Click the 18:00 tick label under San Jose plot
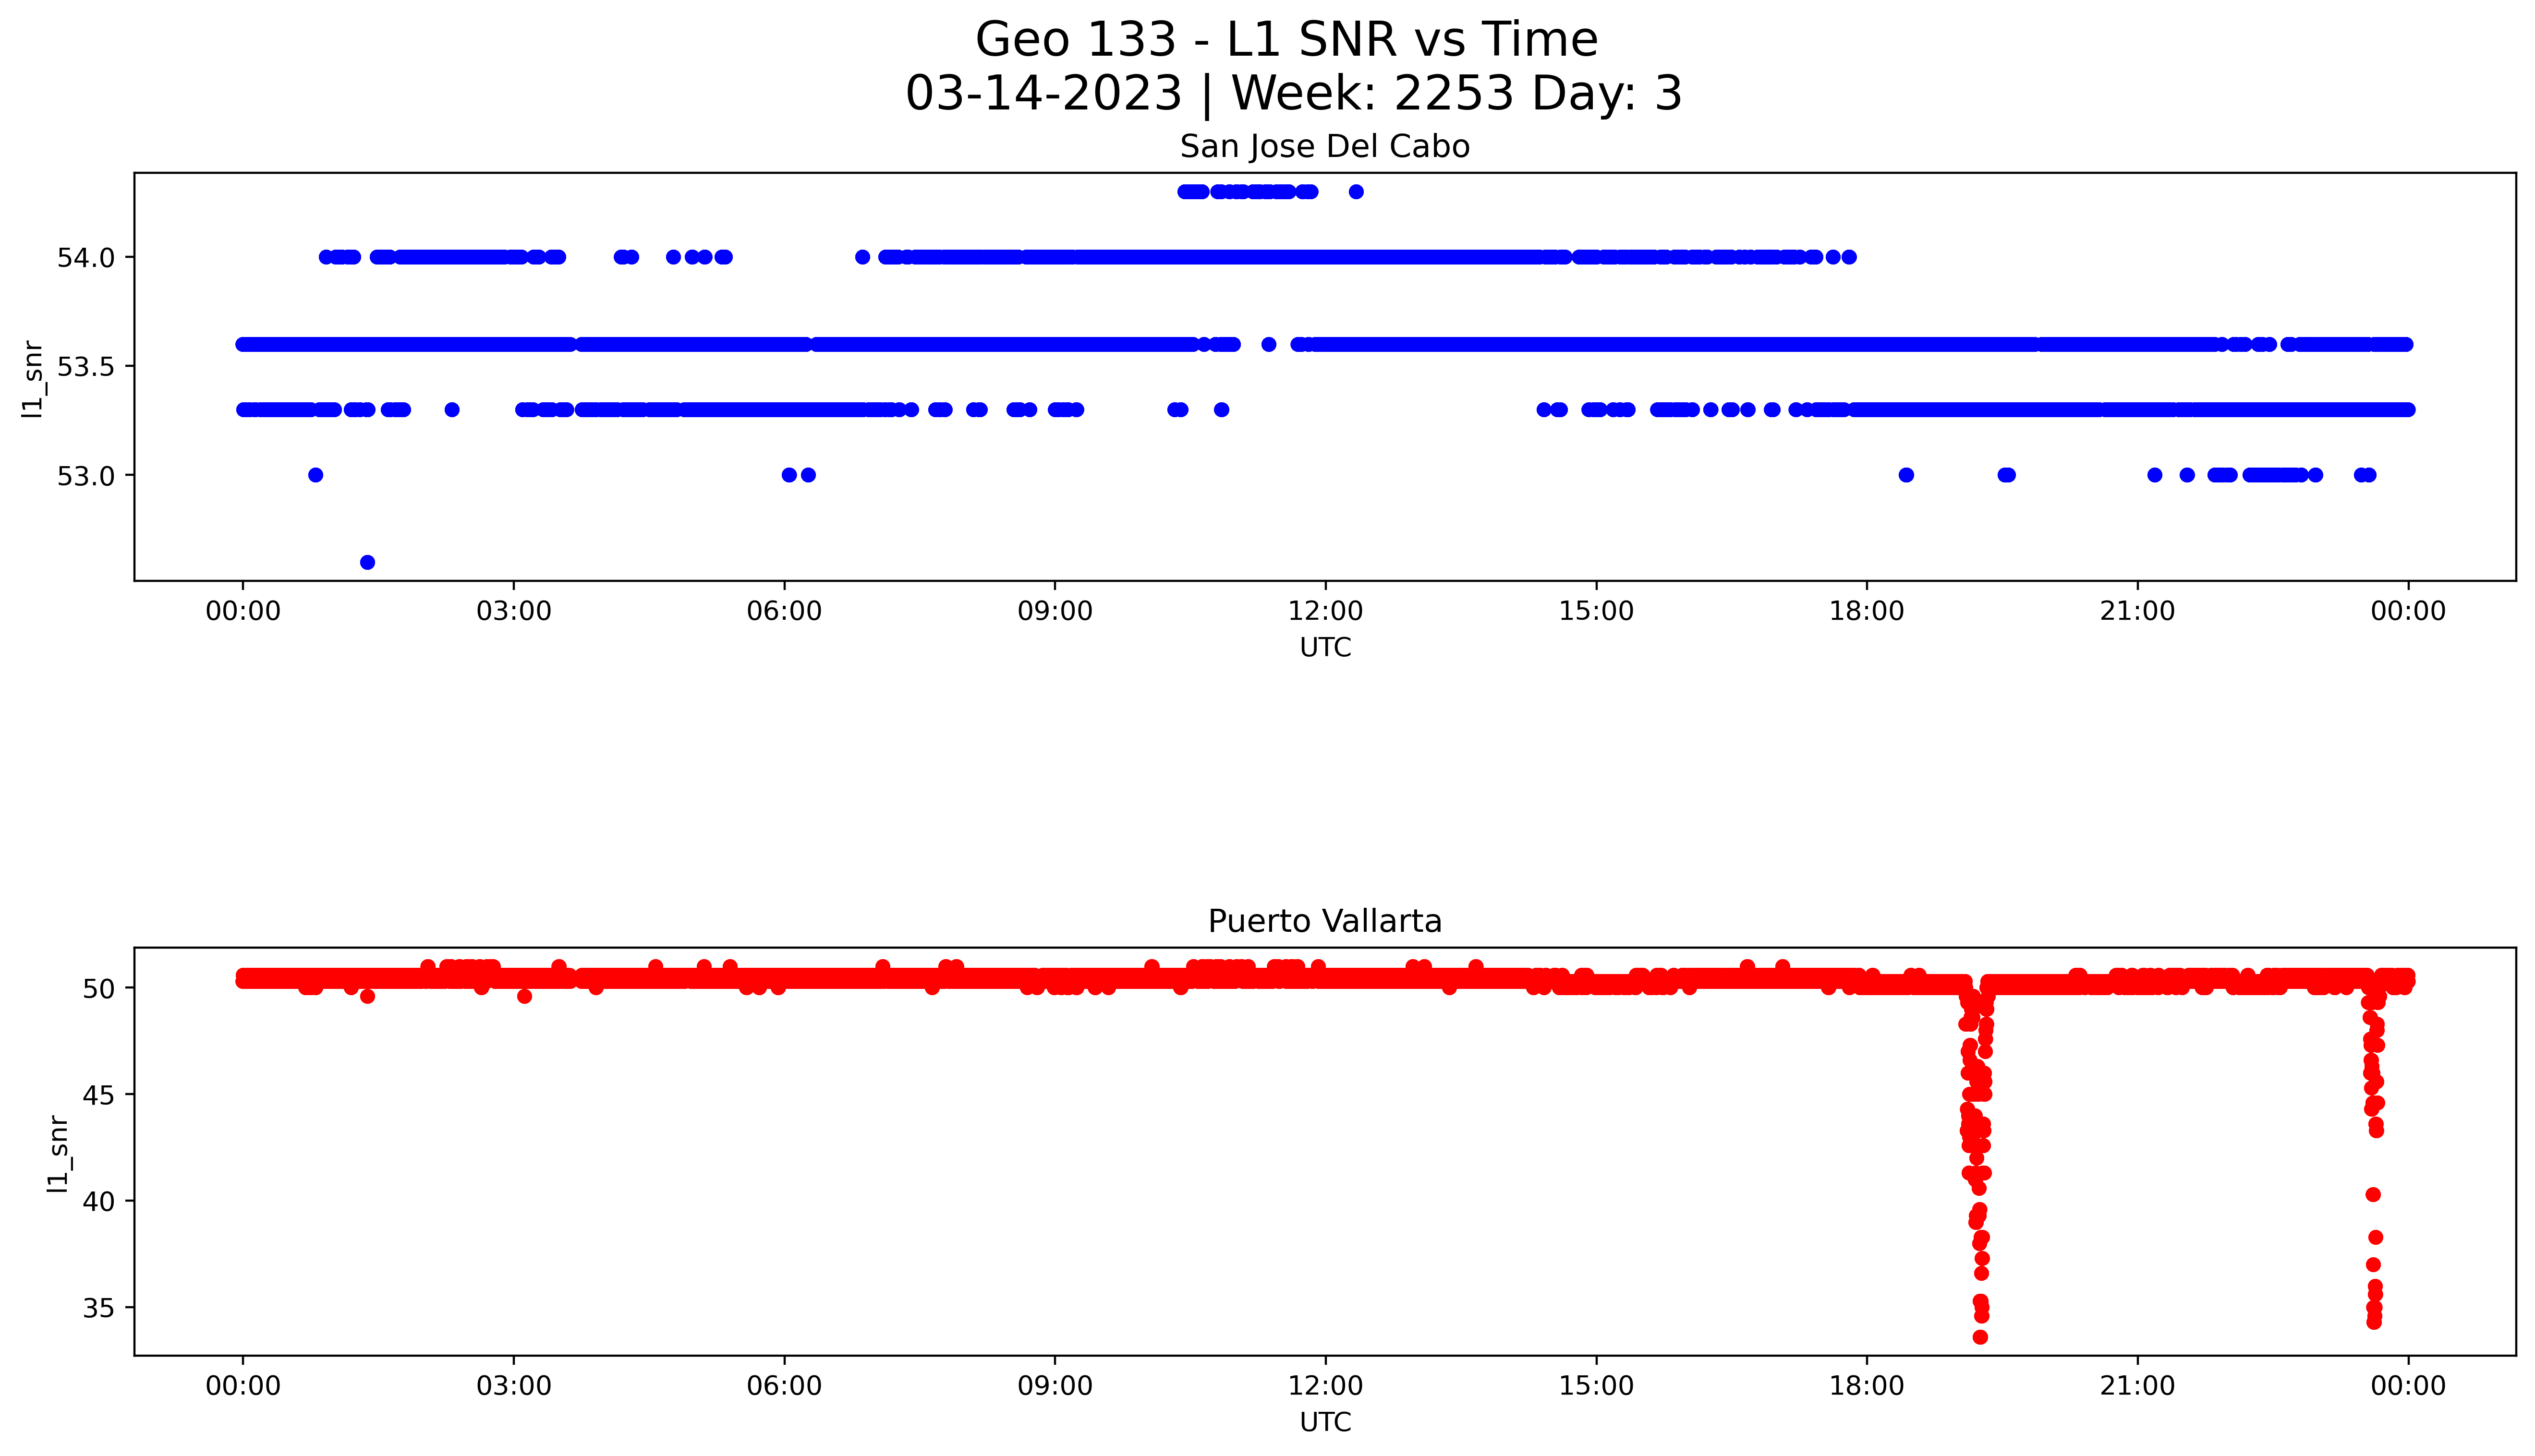2535x1456 pixels. 1866,611
